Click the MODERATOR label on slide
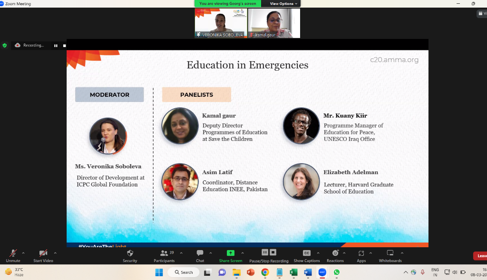Viewport: 487px width, 280px height. [x=109, y=94]
